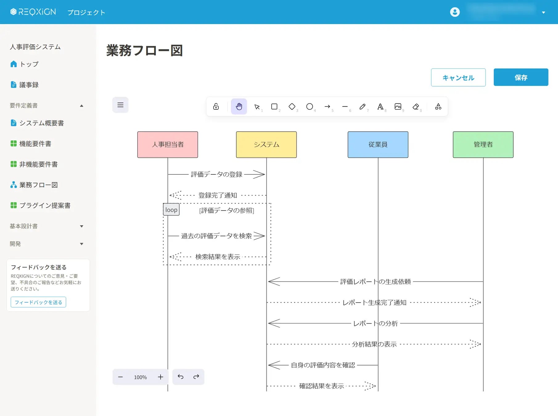Click the 登録完了通知 message label
This screenshot has height=416, width=558.
tap(218, 195)
